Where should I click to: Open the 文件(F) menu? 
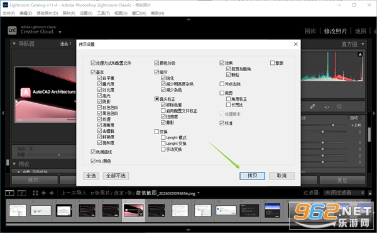9,13
